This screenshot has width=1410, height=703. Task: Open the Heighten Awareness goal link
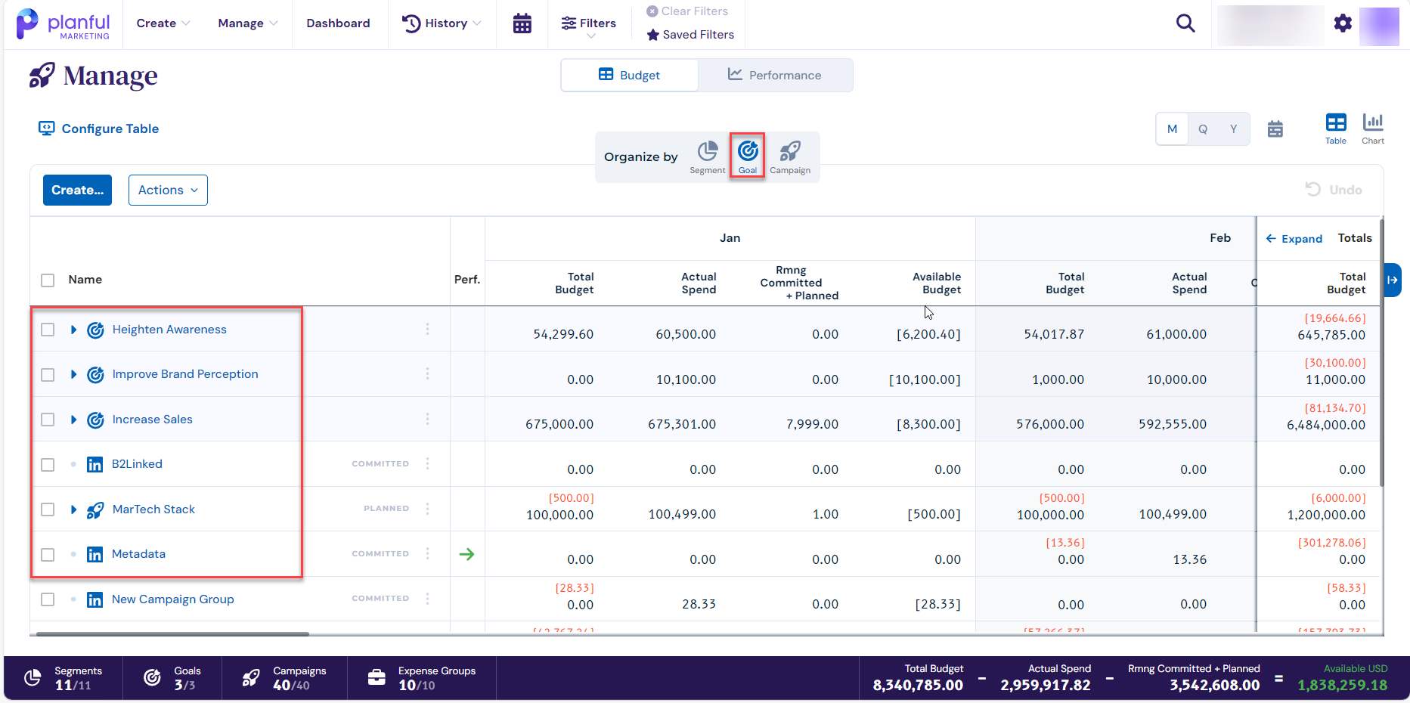169,330
